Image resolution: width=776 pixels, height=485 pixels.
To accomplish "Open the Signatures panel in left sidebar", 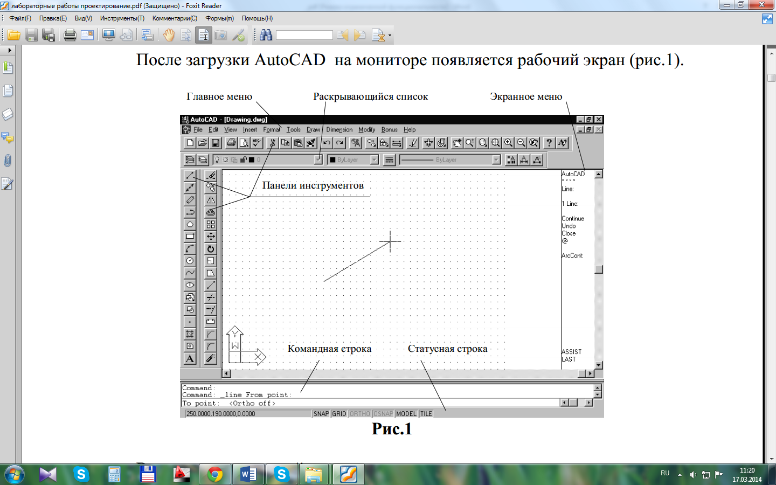I will [8, 184].
